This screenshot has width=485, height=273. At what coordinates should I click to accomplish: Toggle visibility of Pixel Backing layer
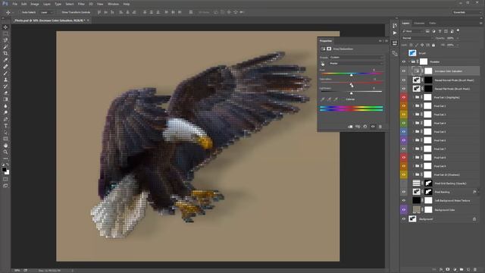pyautogui.click(x=404, y=192)
